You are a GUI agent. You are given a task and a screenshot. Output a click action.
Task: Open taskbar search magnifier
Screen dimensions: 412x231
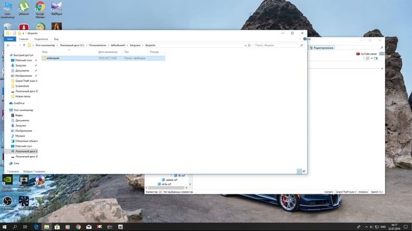click(15, 227)
